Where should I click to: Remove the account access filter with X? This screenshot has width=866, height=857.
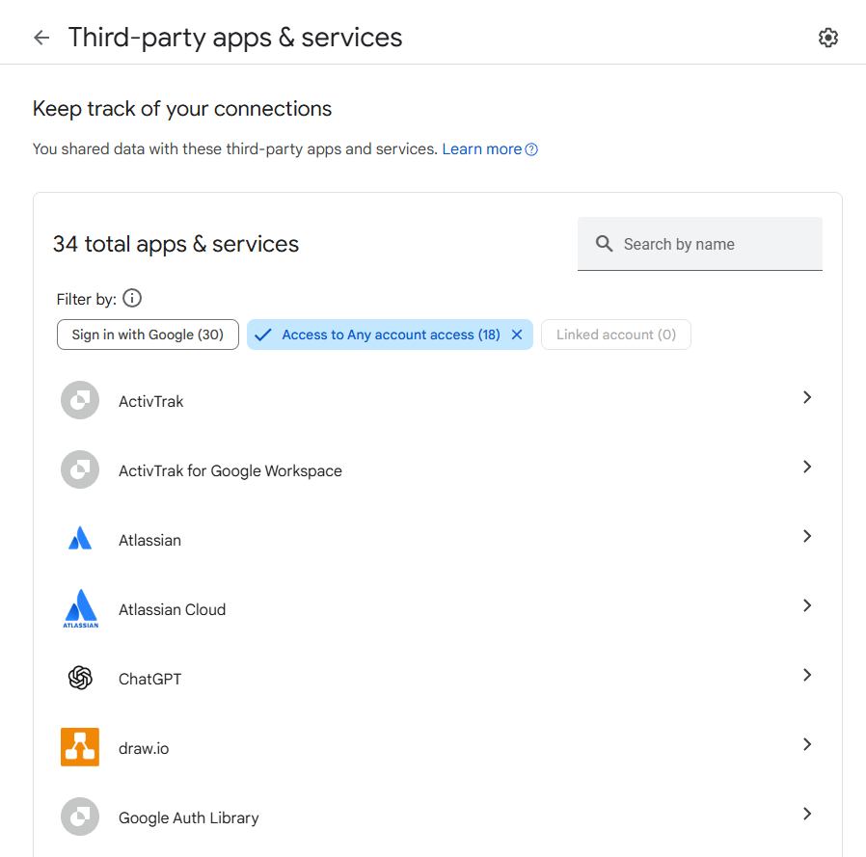coord(517,335)
